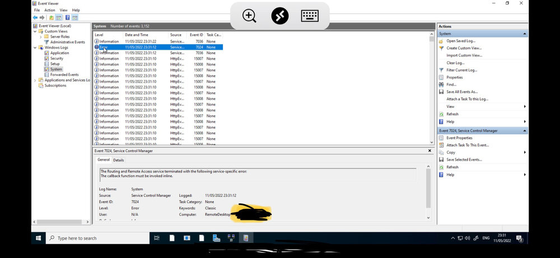Select Forwarded Events log
The image size is (560, 258).
(64, 74)
